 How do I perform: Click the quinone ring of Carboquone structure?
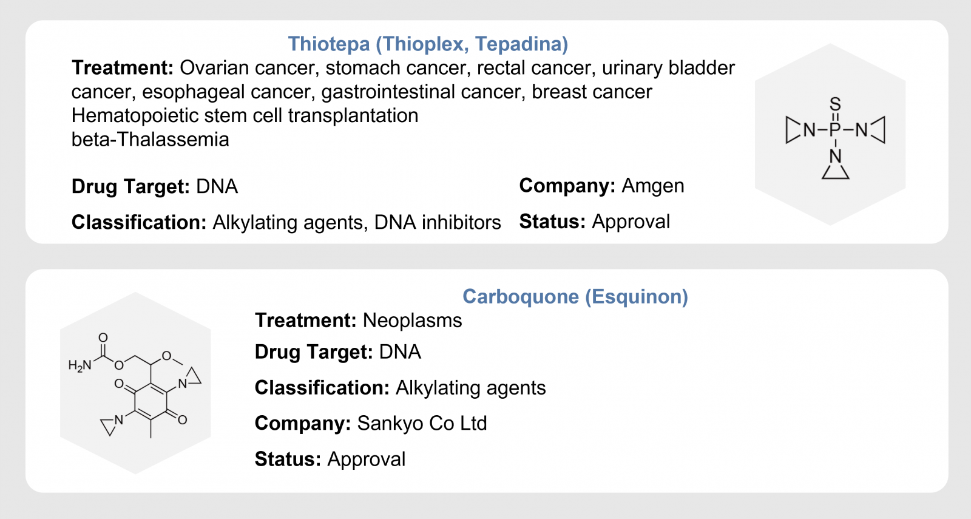point(151,401)
